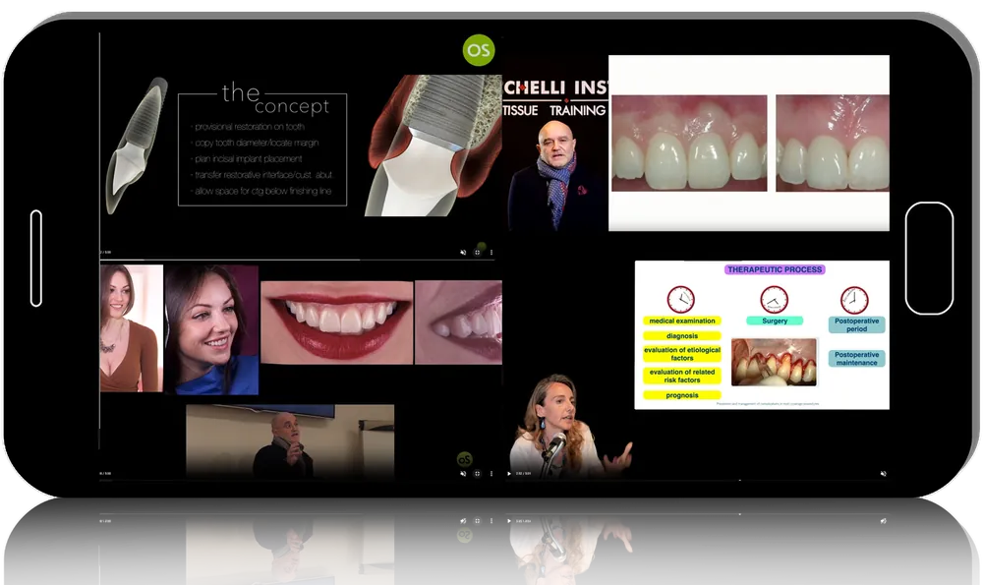This screenshot has width=983, height=585.
Task: Click the 'the concept' slide heading
Action: click(x=276, y=99)
